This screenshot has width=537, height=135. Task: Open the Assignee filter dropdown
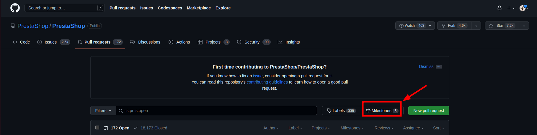[x=413, y=128]
